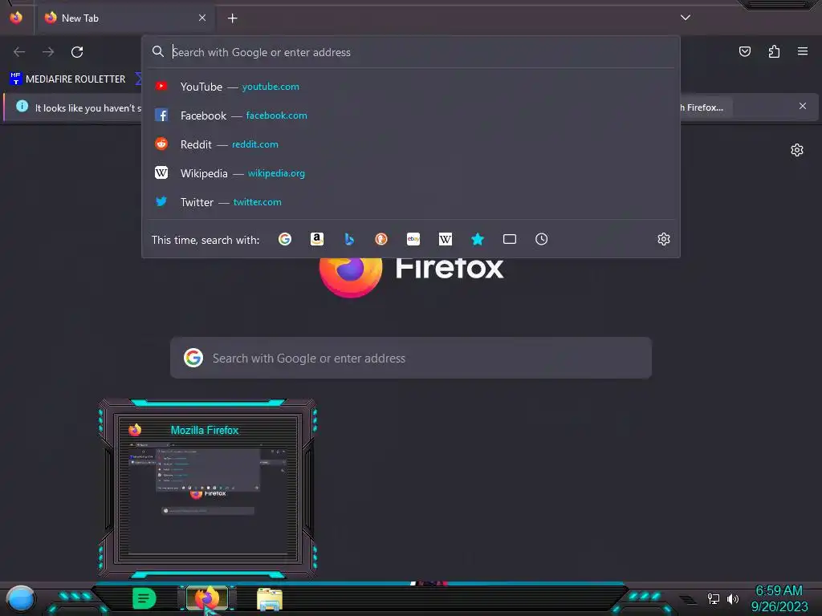Image resolution: width=822 pixels, height=616 pixels.
Task: Click the Firefox icon on the taskbar
Action: [207, 598]
